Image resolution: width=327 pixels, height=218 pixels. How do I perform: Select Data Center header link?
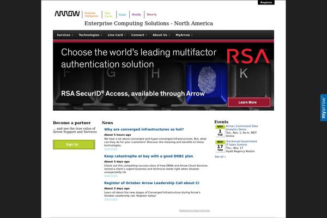(x=108, y=14)
